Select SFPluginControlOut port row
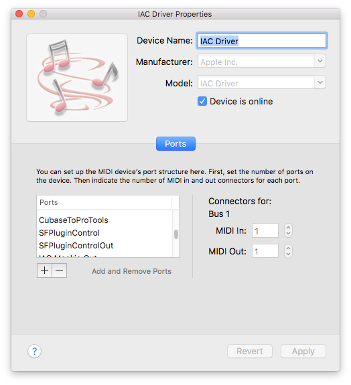 pyautogui.click(x=105, y=246)
